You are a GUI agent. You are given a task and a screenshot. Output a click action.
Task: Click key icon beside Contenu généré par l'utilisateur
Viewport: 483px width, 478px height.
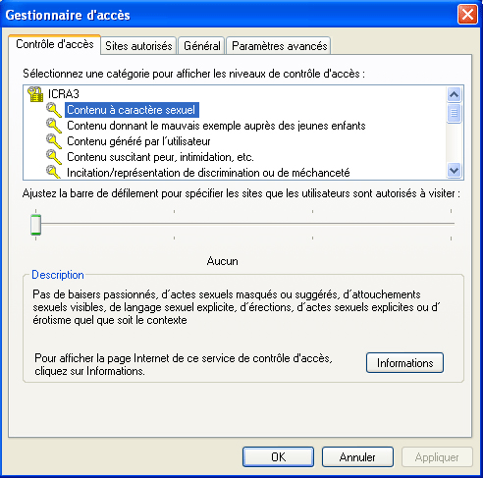(x=54, y=141)
